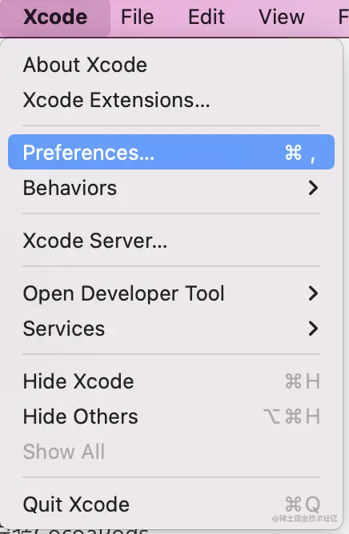The height and width of the screenshot is (534, 349).
Task: Click the ⌘, shortcut beside Preferences
Action: click(300, 153)
